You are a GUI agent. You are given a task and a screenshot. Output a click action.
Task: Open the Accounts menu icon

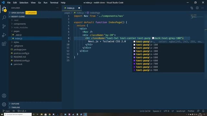coord(4,96)
